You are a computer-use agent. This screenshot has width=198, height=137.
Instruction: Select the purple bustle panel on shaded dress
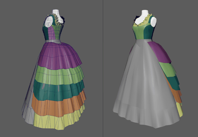coord(160,52)
